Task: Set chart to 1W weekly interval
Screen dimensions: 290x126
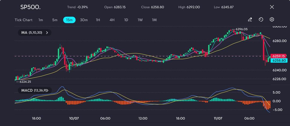Action: coord(140,20)
